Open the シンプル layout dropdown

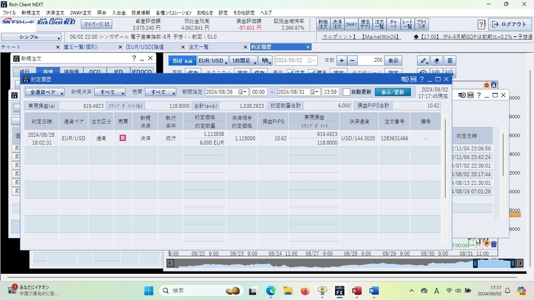click(31, 37)
